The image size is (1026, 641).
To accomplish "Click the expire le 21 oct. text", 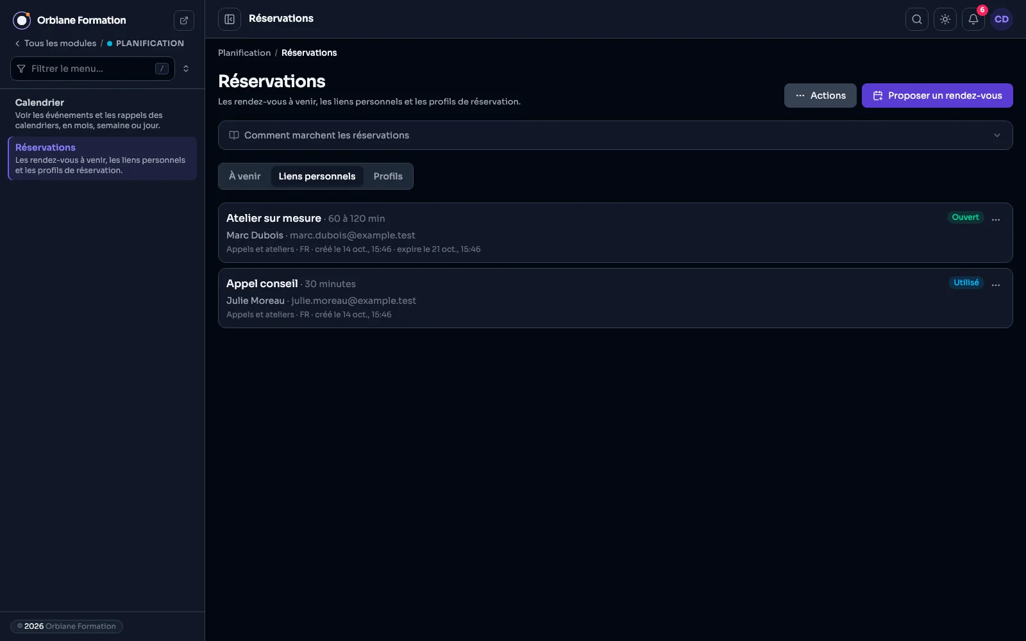I will 439,249.
